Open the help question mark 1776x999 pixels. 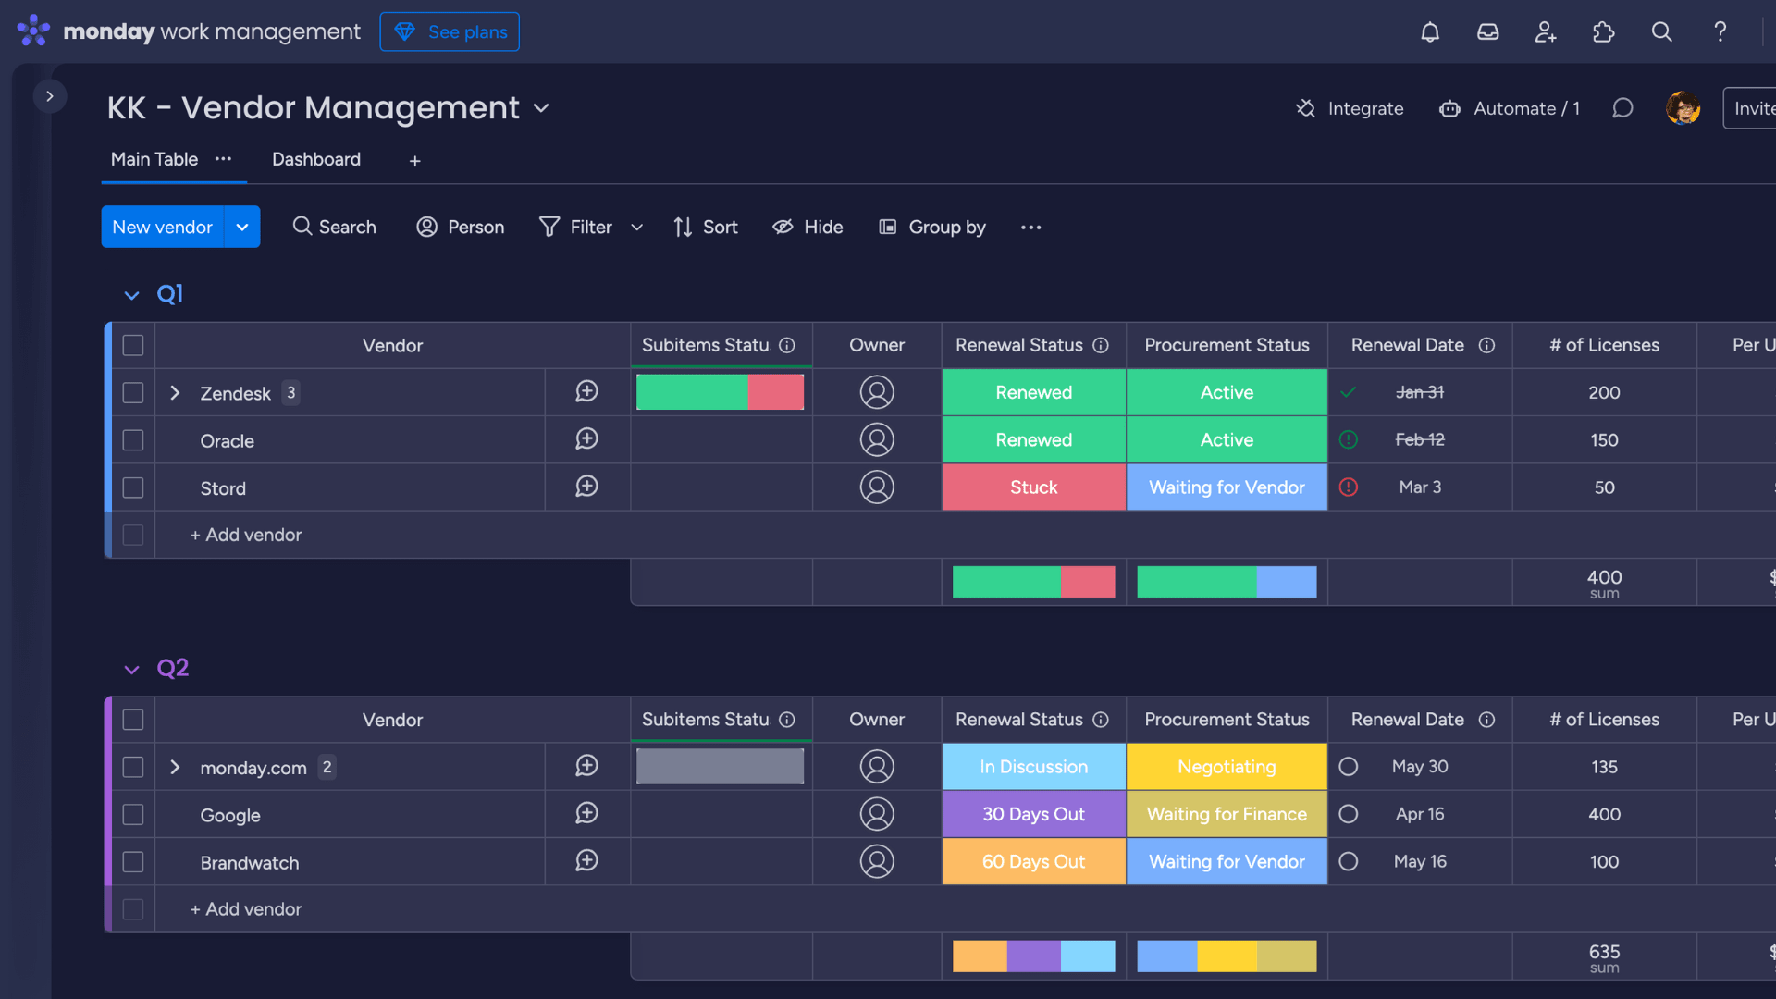coord(1720,32)
